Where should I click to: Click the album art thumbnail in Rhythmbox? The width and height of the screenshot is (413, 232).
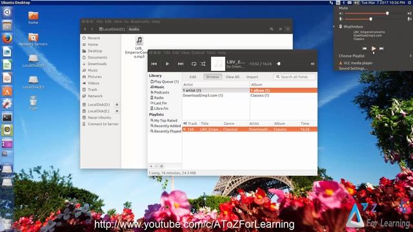tap(218, 64)
